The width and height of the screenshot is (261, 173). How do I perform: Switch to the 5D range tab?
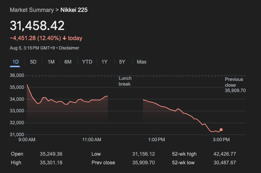tap(33, 62)
